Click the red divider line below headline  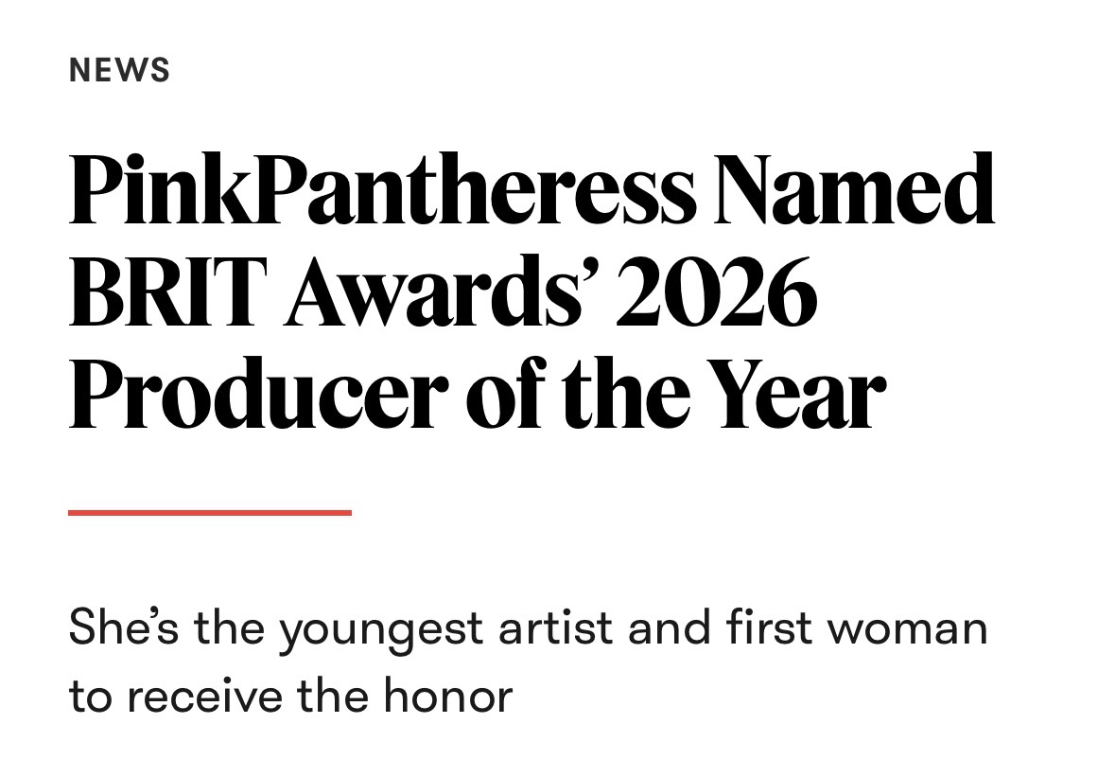(x=210, y=512)
